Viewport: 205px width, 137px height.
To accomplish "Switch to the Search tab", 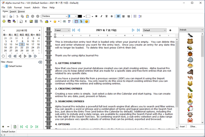I will (x=13, y=11).
